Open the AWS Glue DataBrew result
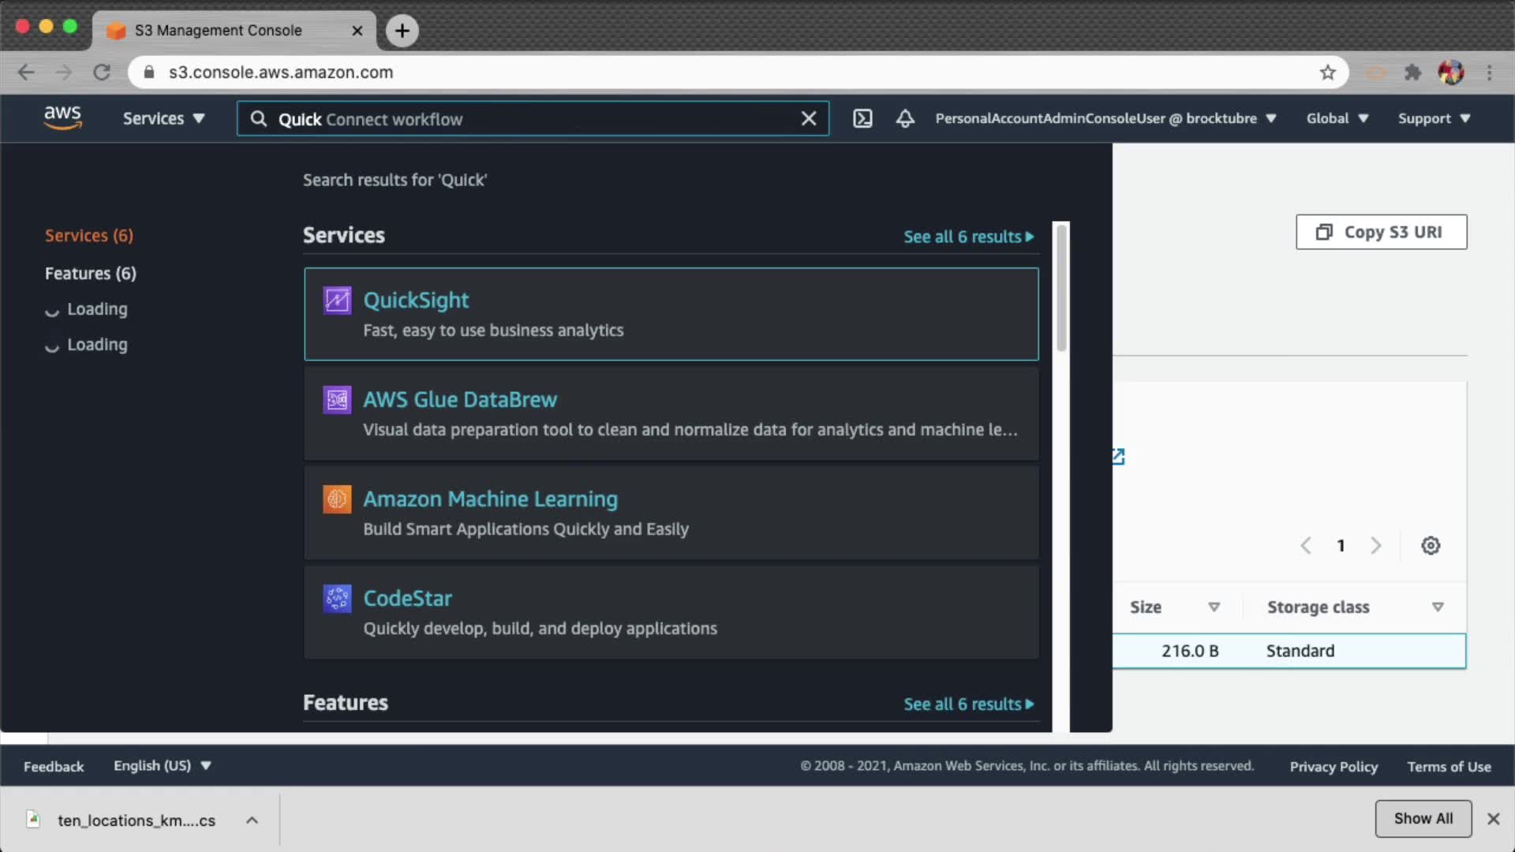The height and width of the screenshot is (852, 1515). (x=460, y=400)
